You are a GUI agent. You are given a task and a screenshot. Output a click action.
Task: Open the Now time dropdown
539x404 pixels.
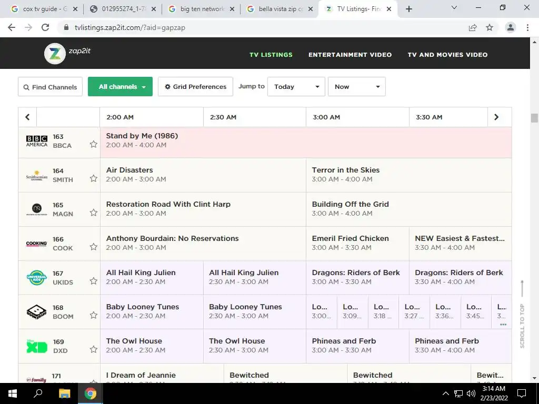(357, 87)
